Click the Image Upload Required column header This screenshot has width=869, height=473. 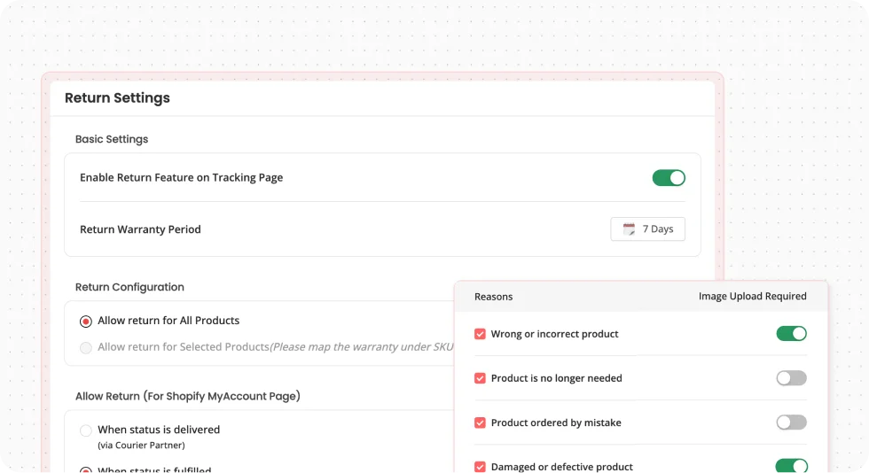pos(752,297)
